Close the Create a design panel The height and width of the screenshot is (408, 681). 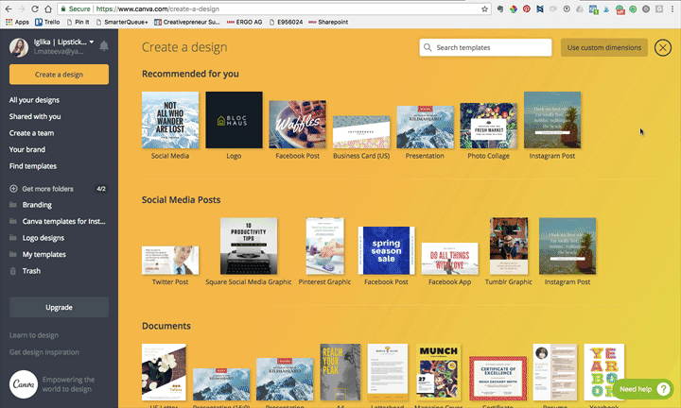(663, 47)
